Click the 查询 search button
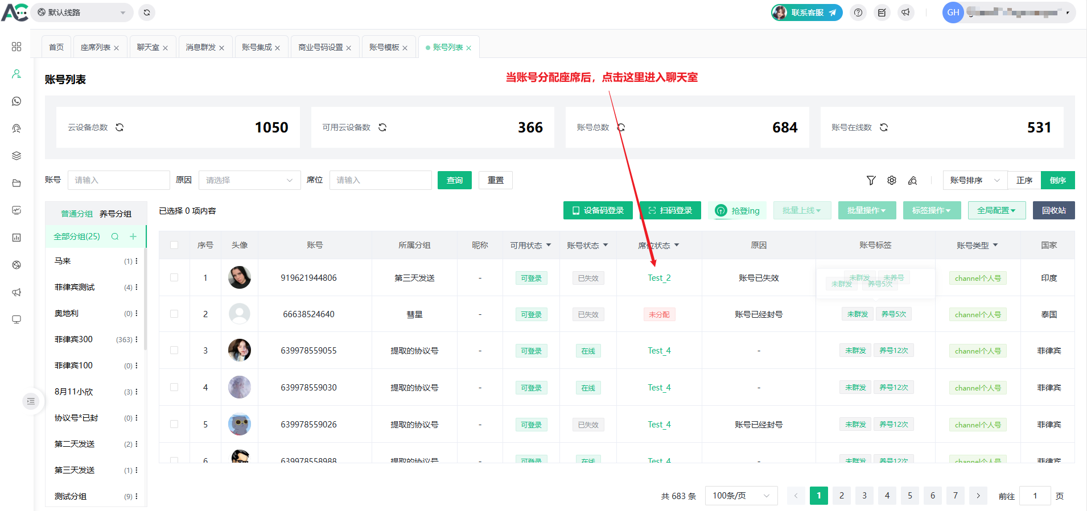This screenshot has height=511, width=1087. tap(454, 180)
